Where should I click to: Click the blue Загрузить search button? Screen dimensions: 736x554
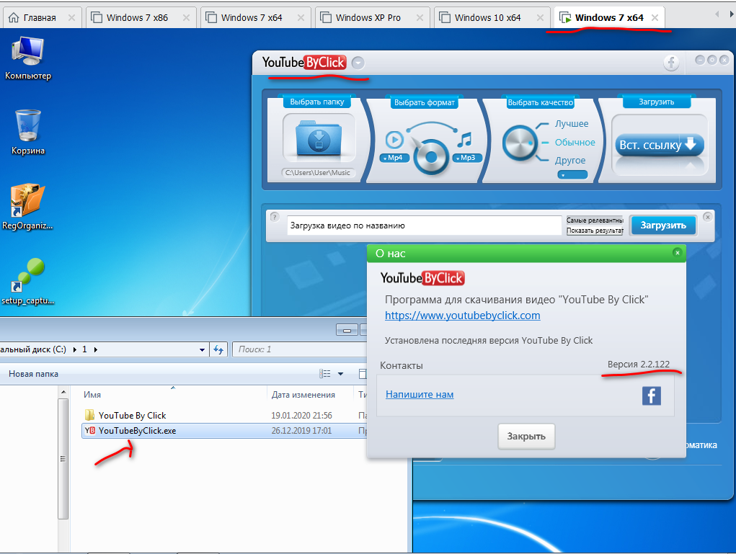pyautogui.click(x=662, y=225)
